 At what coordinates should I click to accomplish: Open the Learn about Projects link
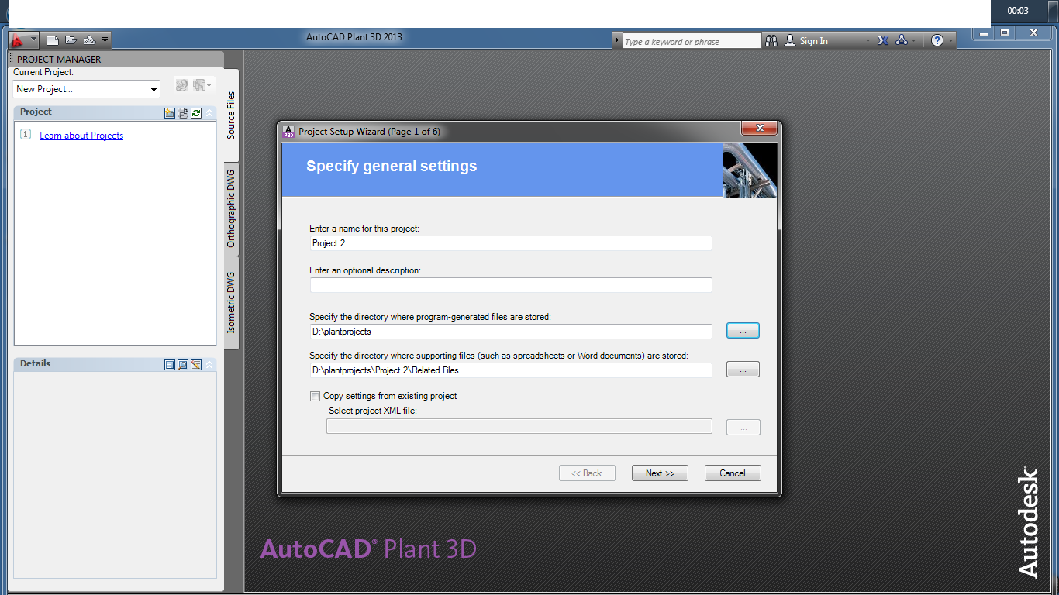(x=81, y=136)
